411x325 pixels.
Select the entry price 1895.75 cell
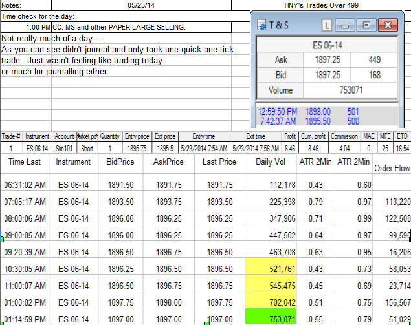(137, 149)
